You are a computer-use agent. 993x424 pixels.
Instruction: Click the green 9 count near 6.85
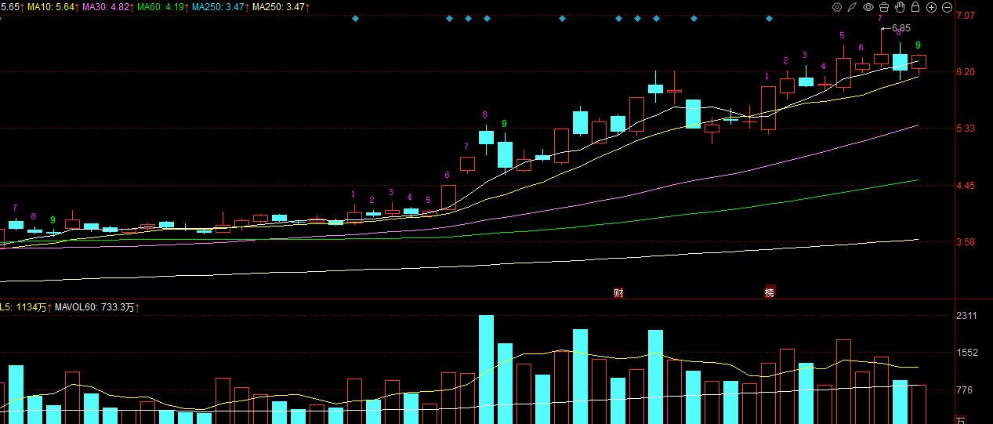(918, 45)
